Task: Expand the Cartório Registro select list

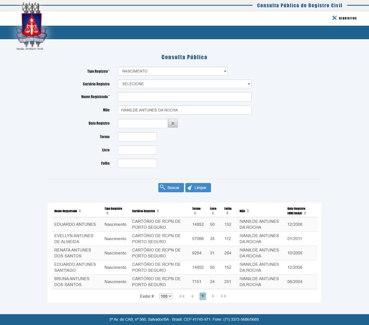Action: pos(185,84)
